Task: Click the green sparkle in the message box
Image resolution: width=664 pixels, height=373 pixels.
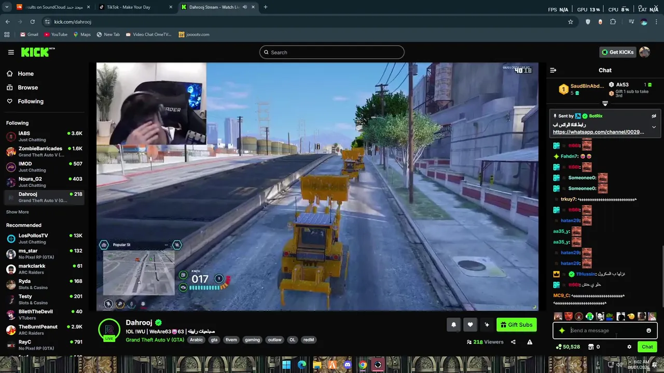Action: click(x=562, y=331)
